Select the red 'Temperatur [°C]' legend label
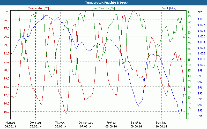Viewport: 207px width, 129px height. [x=38, y=8]
